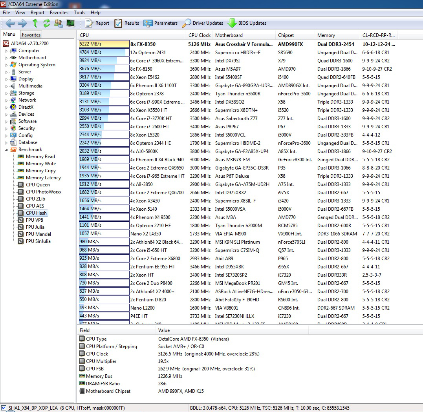This screenshot has height=412, width=423.
Task: Go back with the blue left arrow
Action: pyautogui.click(x=10, y=23)
